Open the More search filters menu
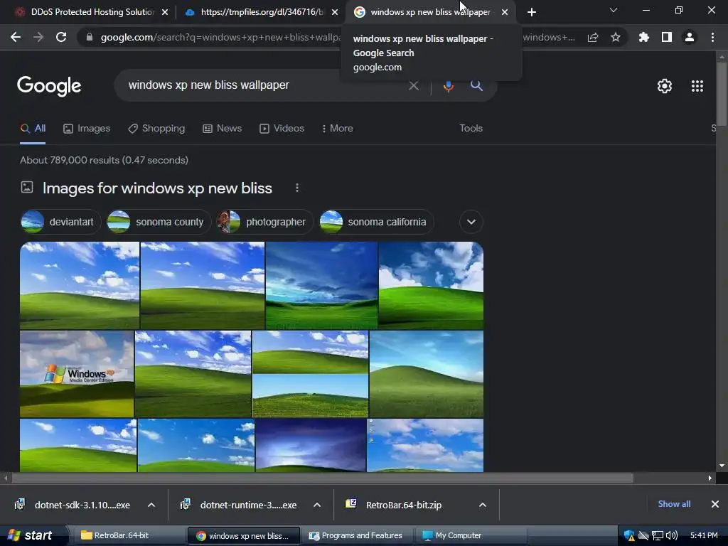Viewport: 728px width, 546px height. tap(338, 129)
